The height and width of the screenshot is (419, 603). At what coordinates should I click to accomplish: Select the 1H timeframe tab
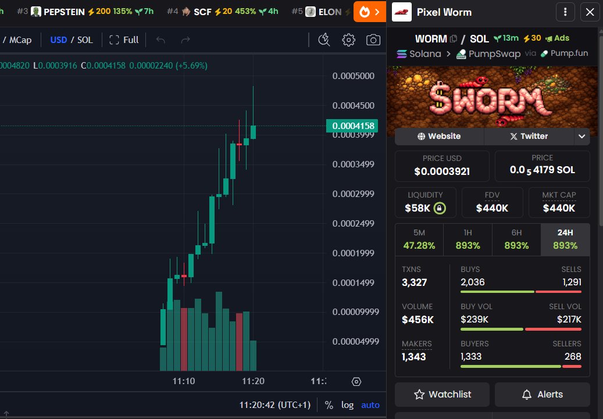coord(468,239)
